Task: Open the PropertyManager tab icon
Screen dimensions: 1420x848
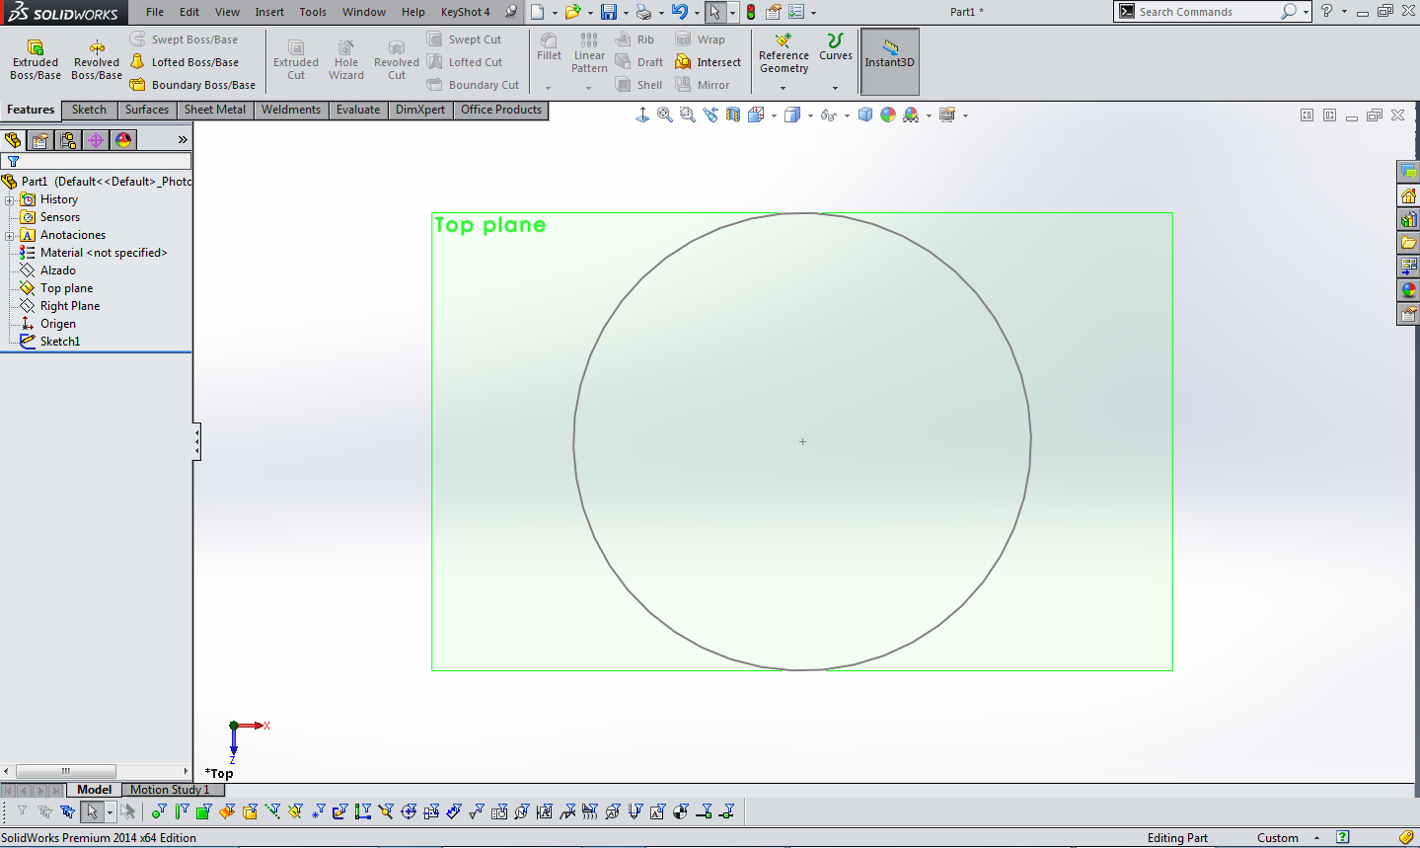Action: point(40,140)
